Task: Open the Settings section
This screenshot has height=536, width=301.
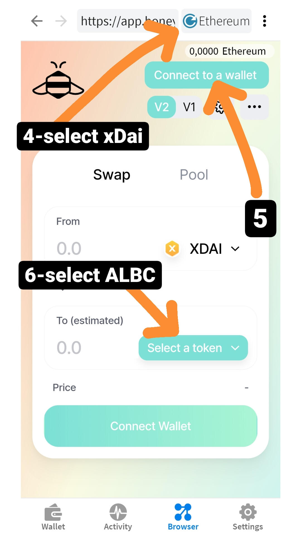Action: pos(248,517)
